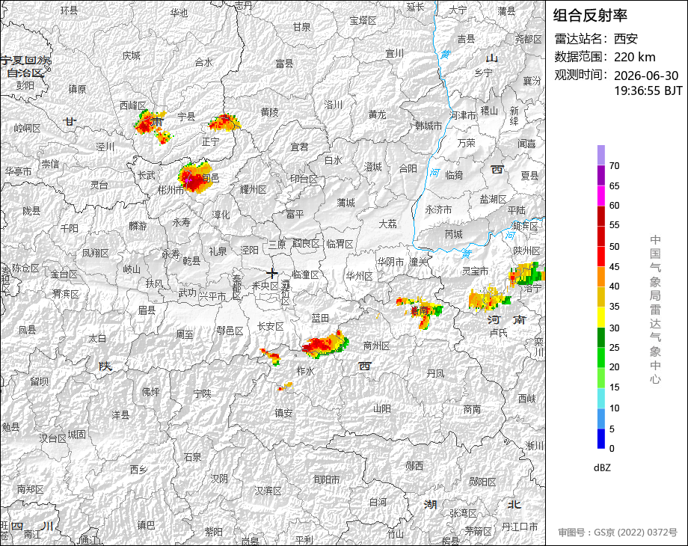The image size is (688, 546).
Task: Click the '宁陕' map label
Action: pos(202,393)
